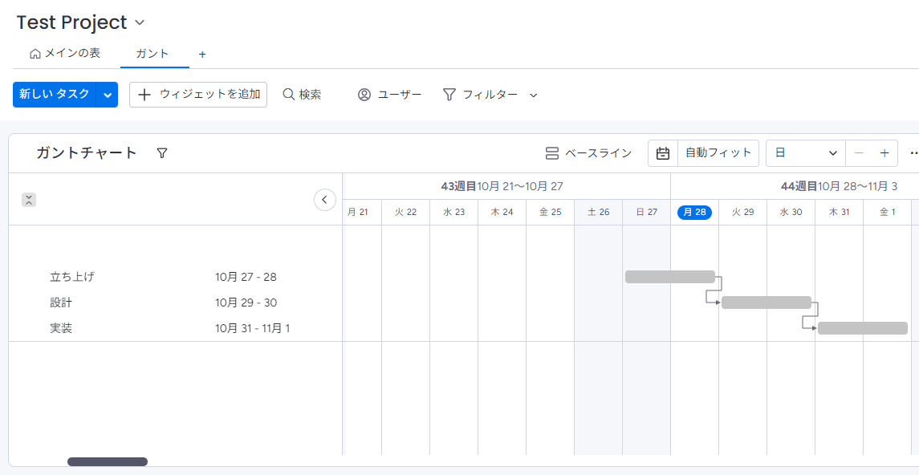
Task: Click the calendar icon beside 自動フィット
Action: (663, 153)
